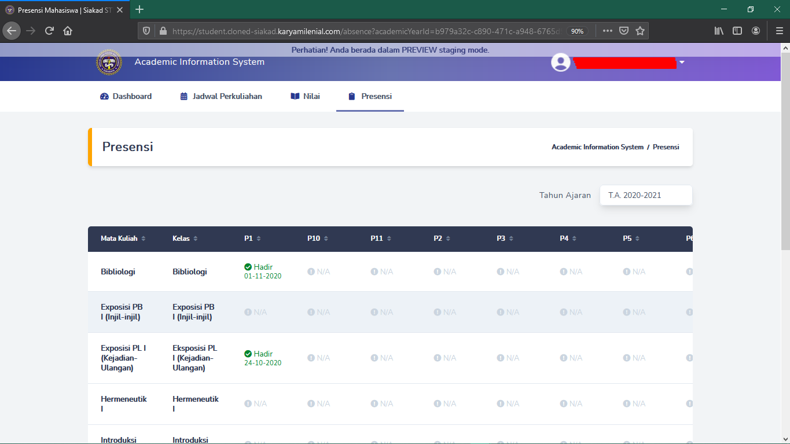
Task: Open the Tahun Ajaran T.A. 2020-2021 dropdown
Action: click(646, 195)
